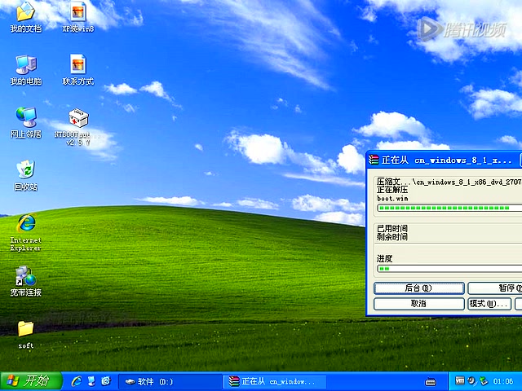Screen dimensions: 522x391
Task: Click third quick launch icon with pencil
Action: coord(106,381)
